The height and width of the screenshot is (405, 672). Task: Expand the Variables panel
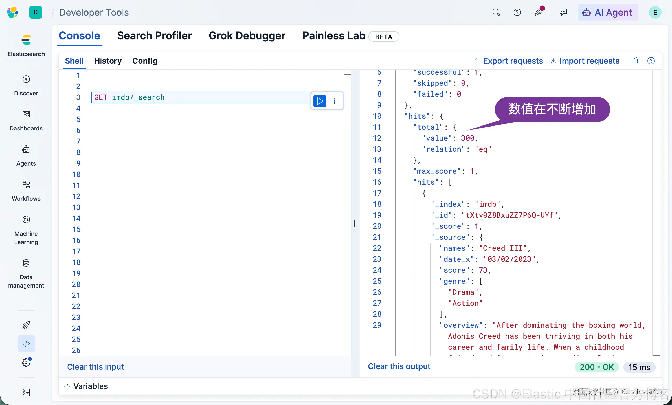86,386
